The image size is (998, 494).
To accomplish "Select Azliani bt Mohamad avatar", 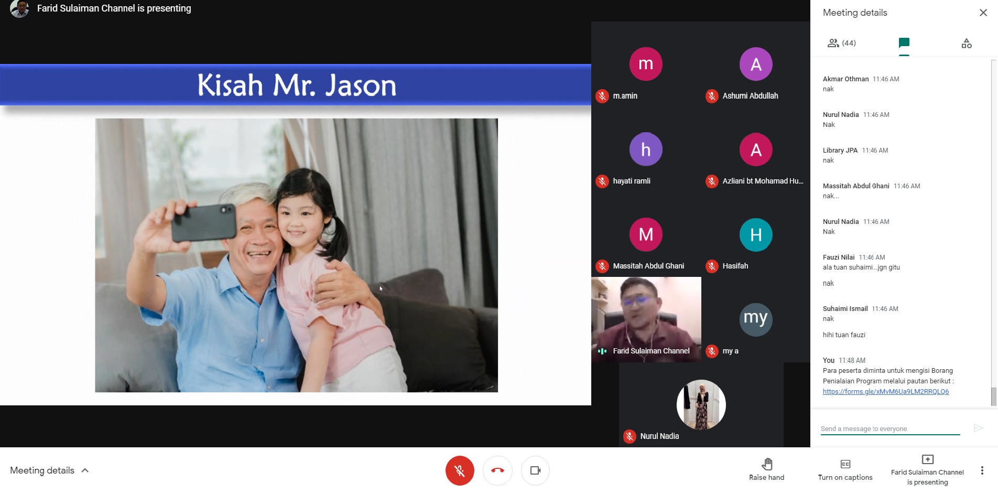I will 756,149.
